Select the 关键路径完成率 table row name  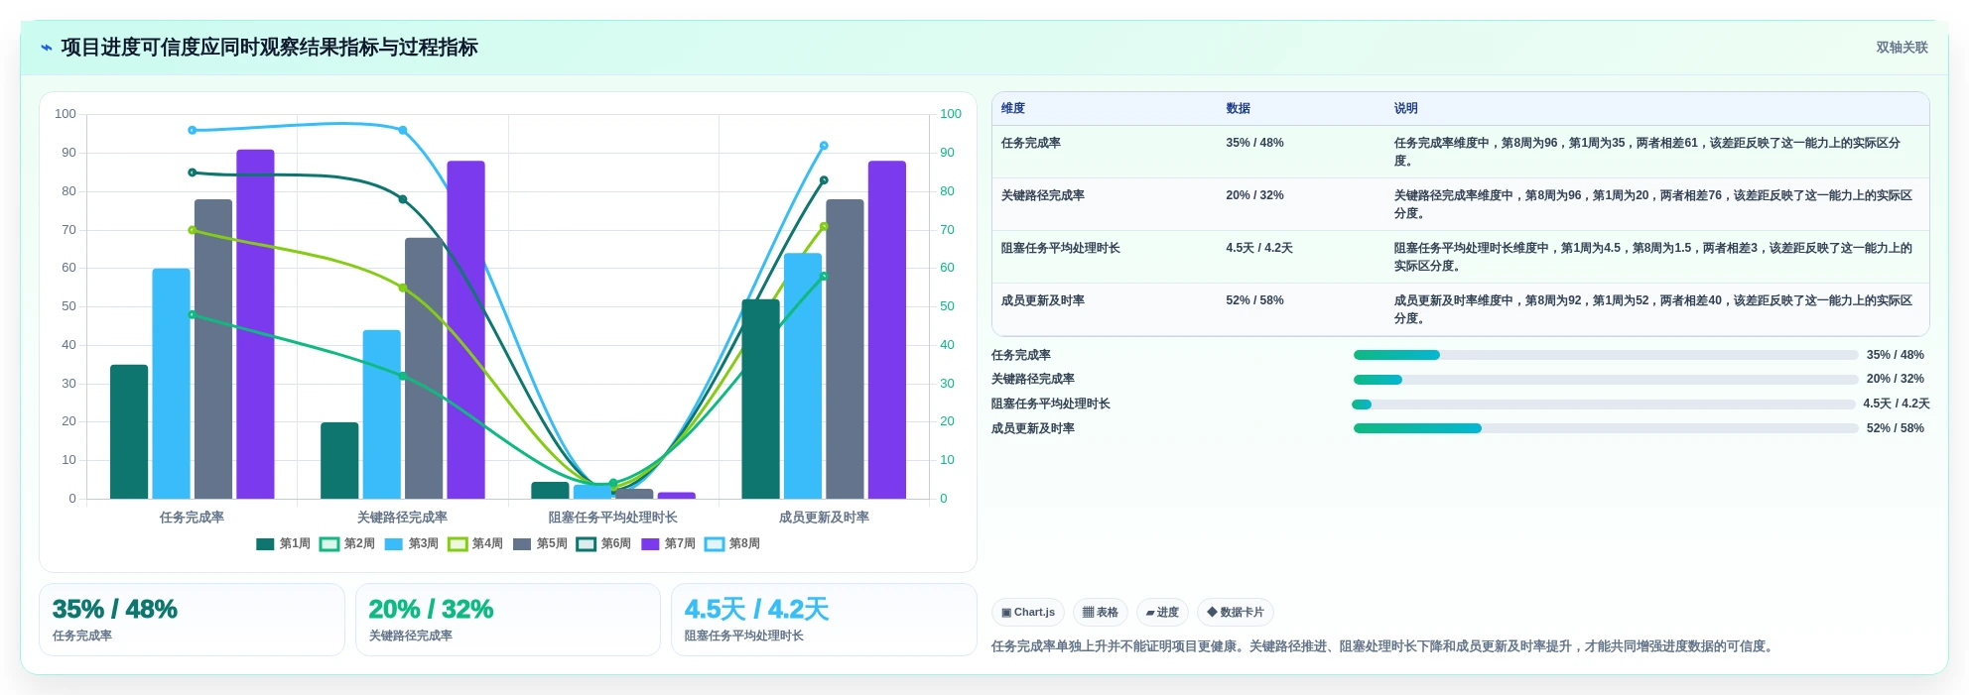(1043, 195)
